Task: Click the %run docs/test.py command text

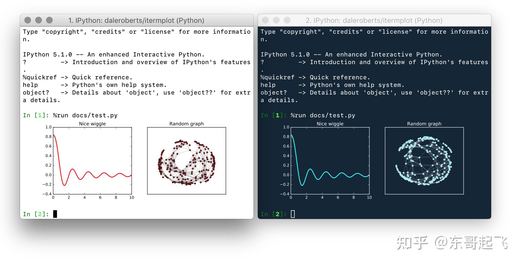Action: 85,115
